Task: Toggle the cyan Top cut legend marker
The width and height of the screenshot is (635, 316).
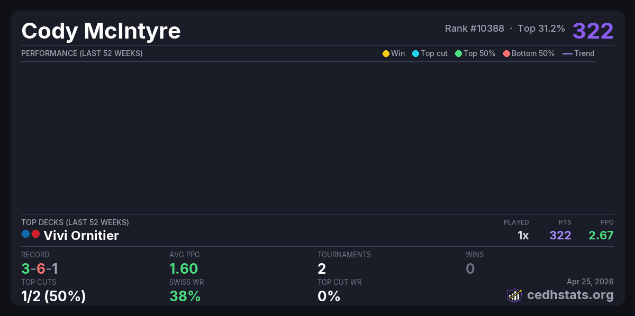Action: click(x=415, y=53)
